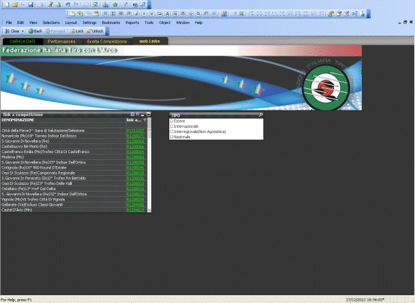The image size is (415, 303).
Task: Open the Table Viewer icon
Action: [355, 14]
